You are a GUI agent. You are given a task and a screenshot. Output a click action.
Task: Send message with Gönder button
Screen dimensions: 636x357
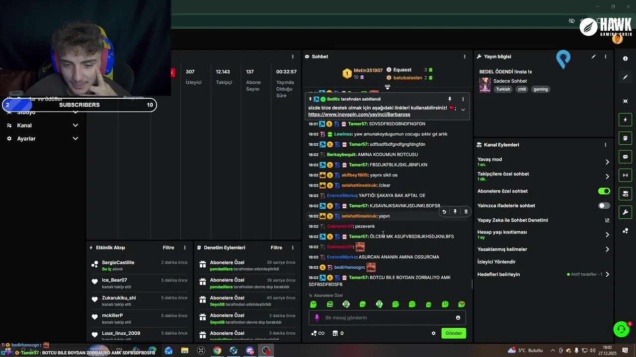454,333
